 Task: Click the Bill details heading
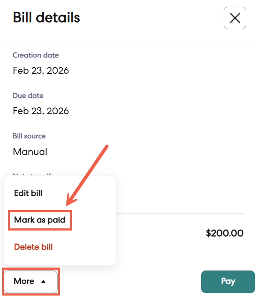46,18
